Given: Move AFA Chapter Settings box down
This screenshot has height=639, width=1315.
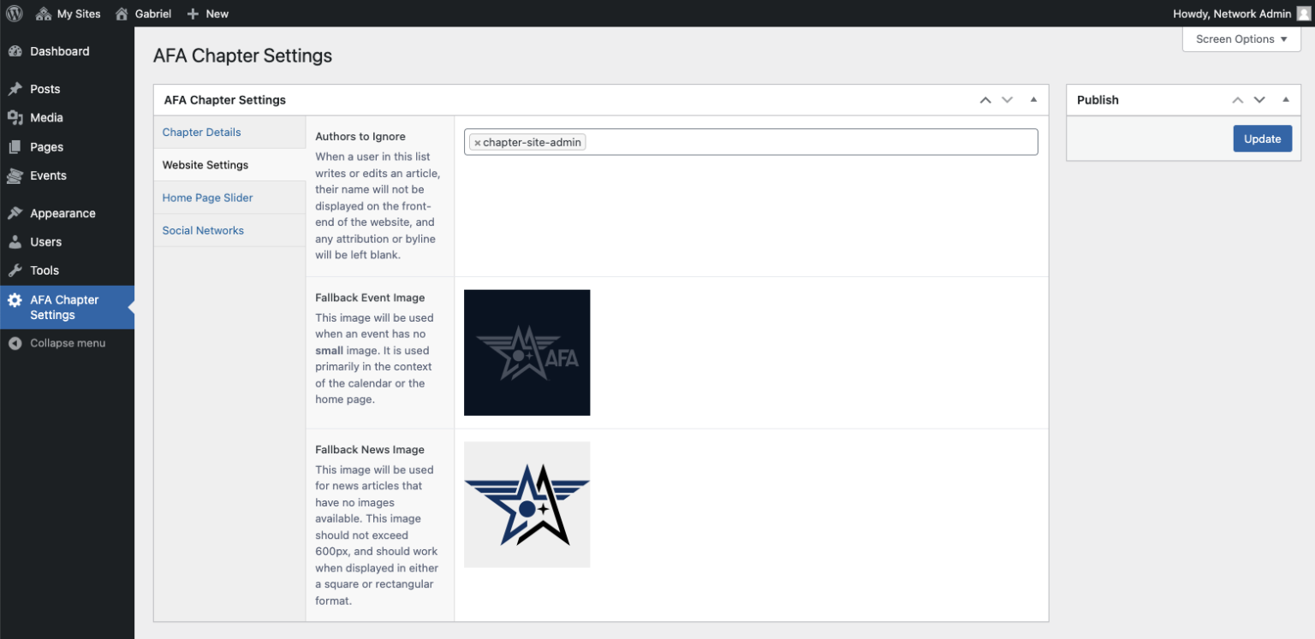Looking at the screenshot, I should [x=1008, y=100].
